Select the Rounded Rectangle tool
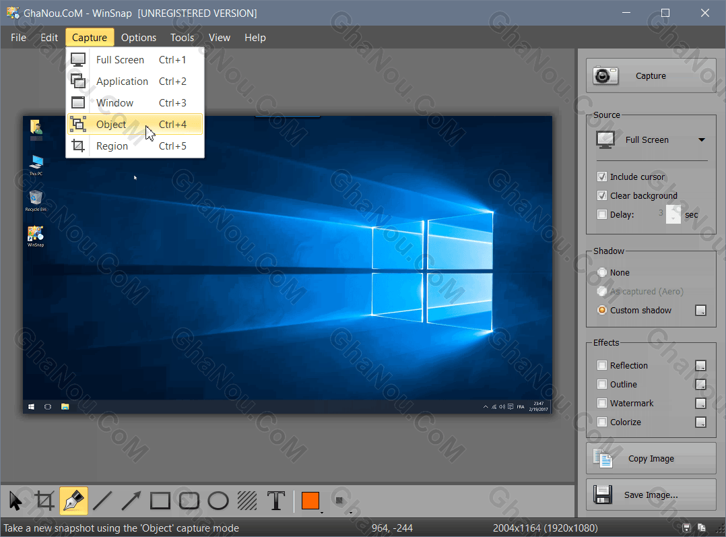726x537 pixels. (x=189, y=501)
